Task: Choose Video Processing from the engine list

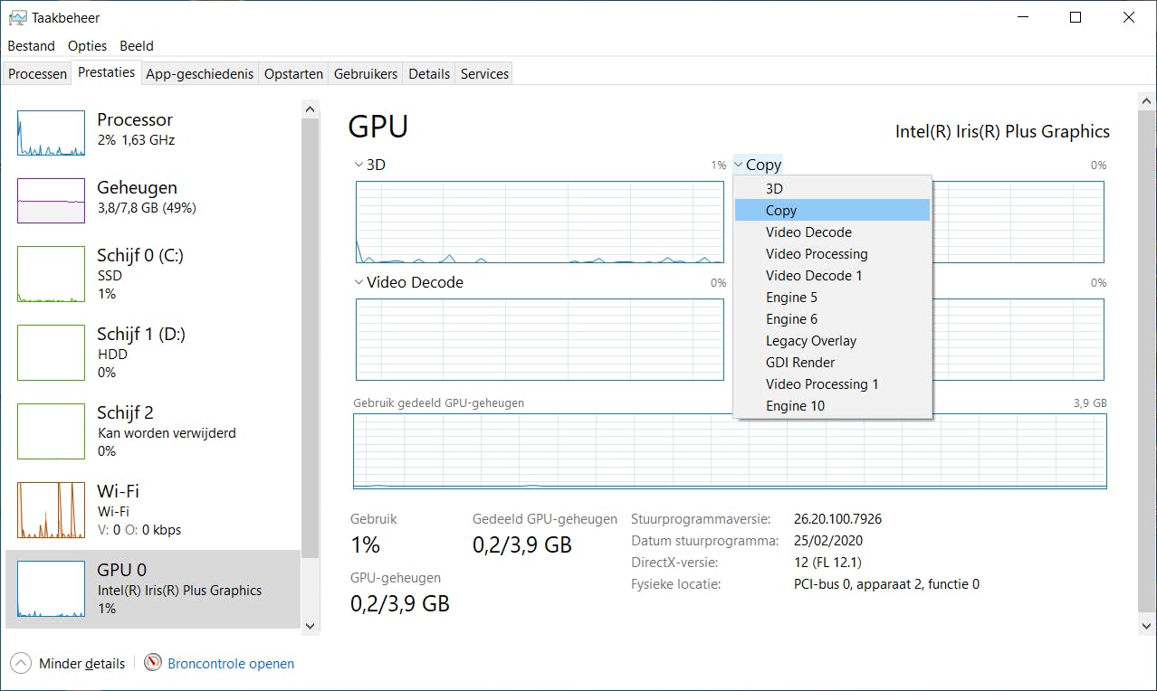Action: 817,254
